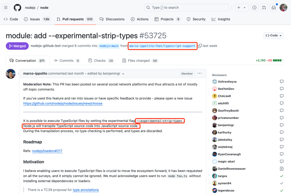Focus the Type / to search field
Screen dimensions: 291x195
186,8
